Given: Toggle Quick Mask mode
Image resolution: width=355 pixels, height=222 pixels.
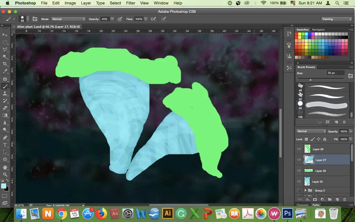Looking at the screenshot, I should tap(5, 196).
